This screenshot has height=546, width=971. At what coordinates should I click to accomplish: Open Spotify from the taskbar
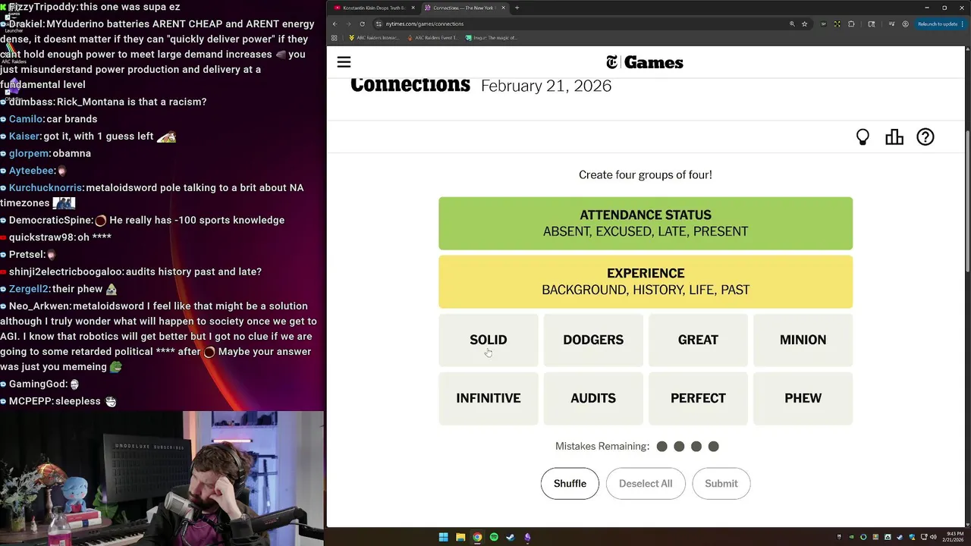coord(494,538)
